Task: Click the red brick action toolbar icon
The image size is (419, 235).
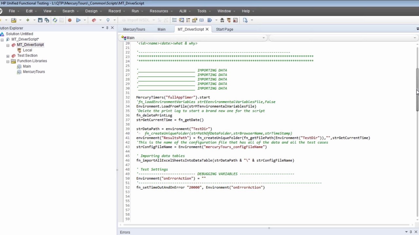Action: (x=94, y=20)
